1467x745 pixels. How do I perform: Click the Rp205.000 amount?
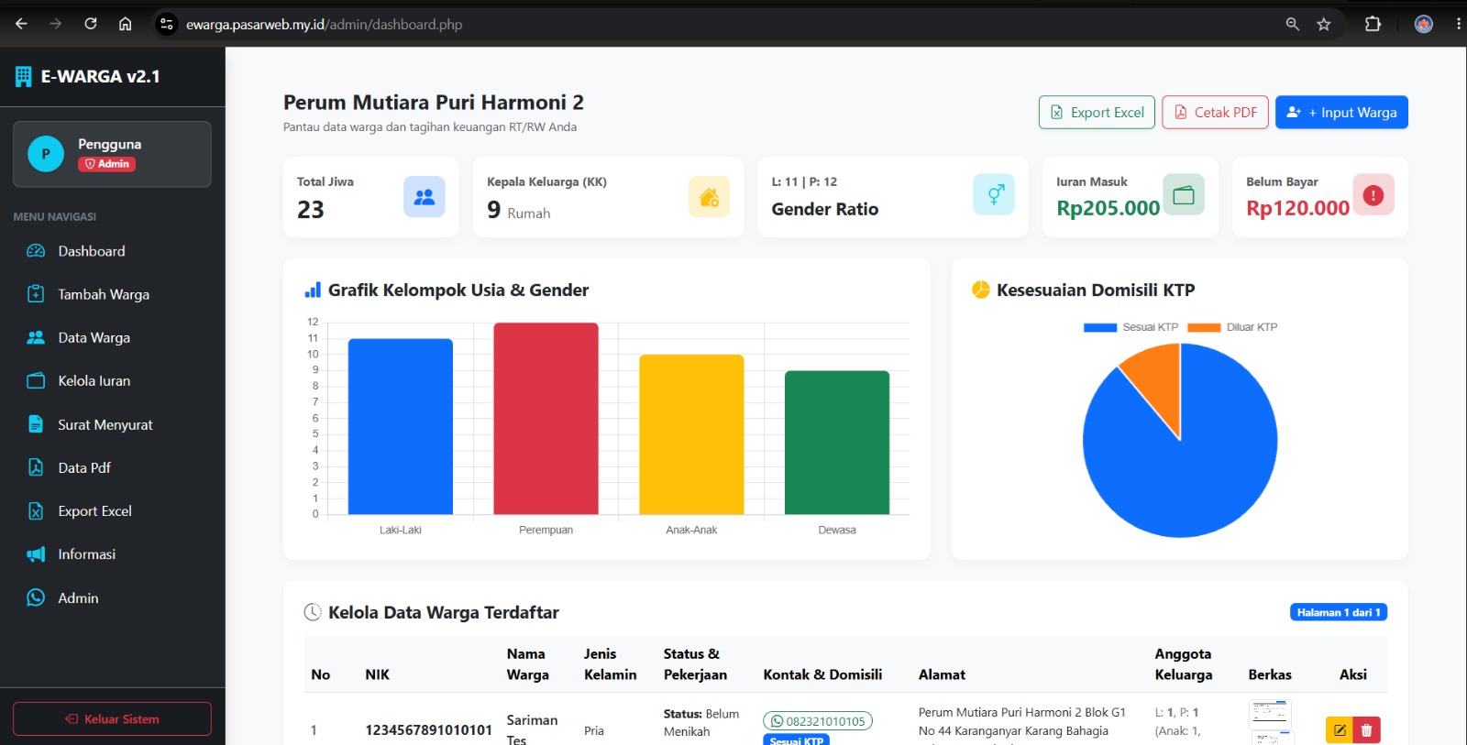point(1108,208)
